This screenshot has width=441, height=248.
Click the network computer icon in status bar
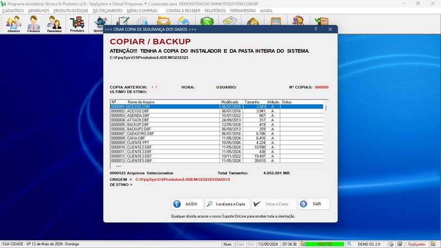click(400, 244)
